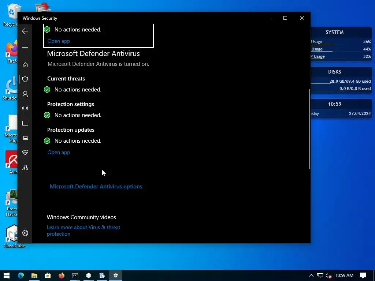Click the Current threats heading
The image size is (375, 281).
[66, 79]
